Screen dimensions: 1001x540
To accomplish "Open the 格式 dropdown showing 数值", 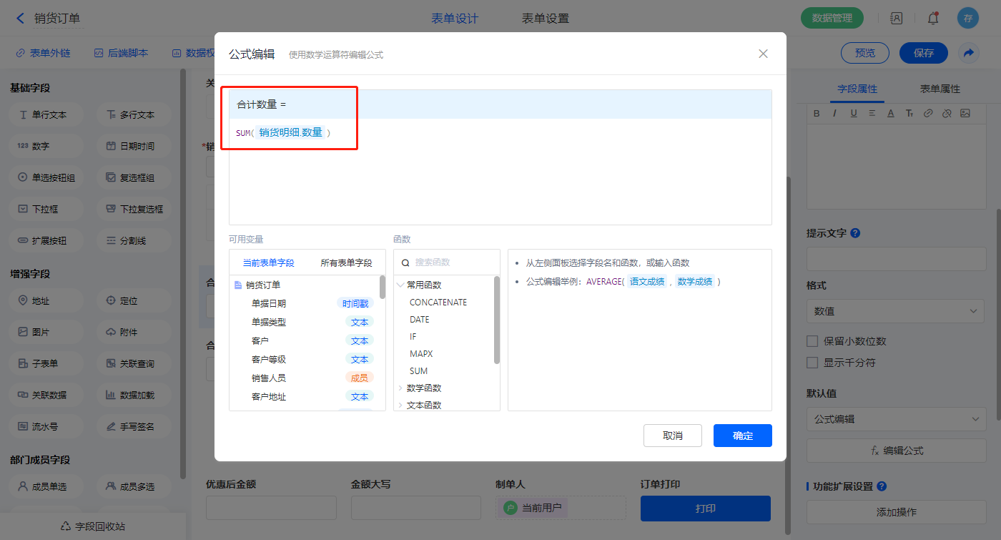I will (x=895, y=311).
